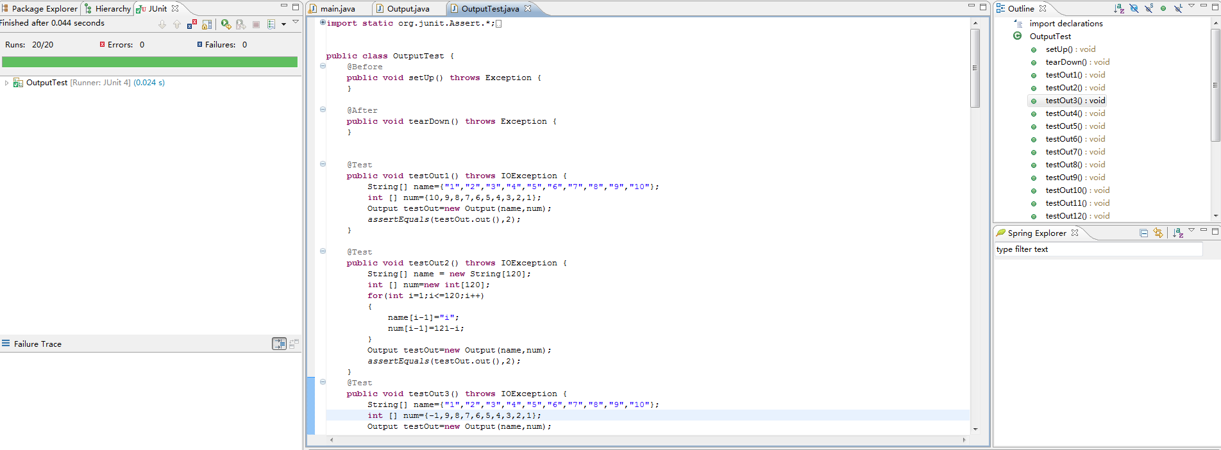The height and width of the screenshot is (450, 1221).
Task: Select testOut12() in the Outline
Action: (1077, 216)
